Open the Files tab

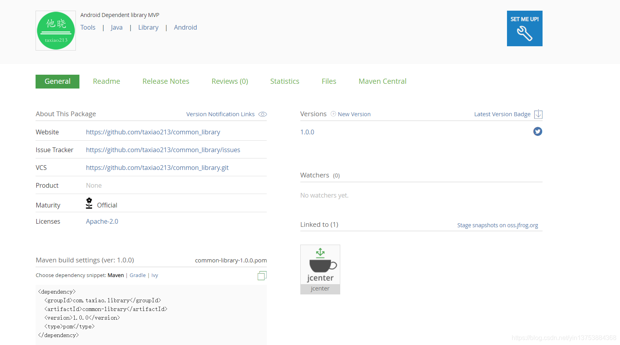(x=329, y=81)
